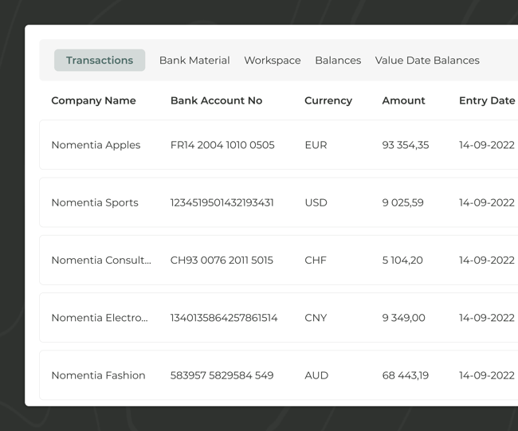This screenshot has width=518, height=431.
Task: Click the USD currency cell
Action: (316, 202)
